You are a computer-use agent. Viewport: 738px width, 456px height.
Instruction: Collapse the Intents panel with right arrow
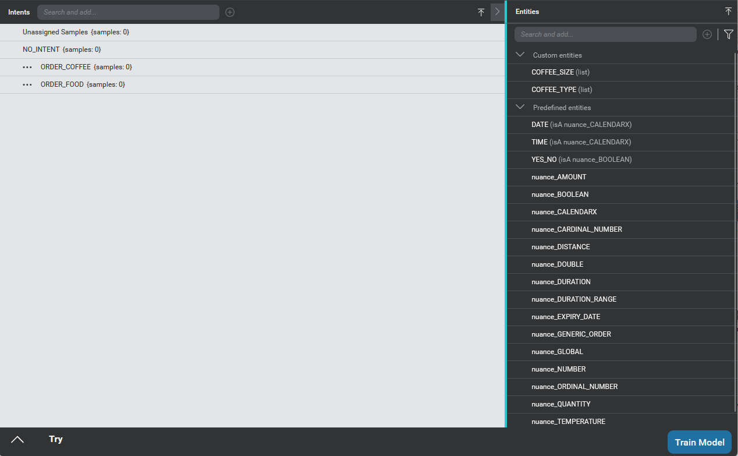(x=497, y=12)
